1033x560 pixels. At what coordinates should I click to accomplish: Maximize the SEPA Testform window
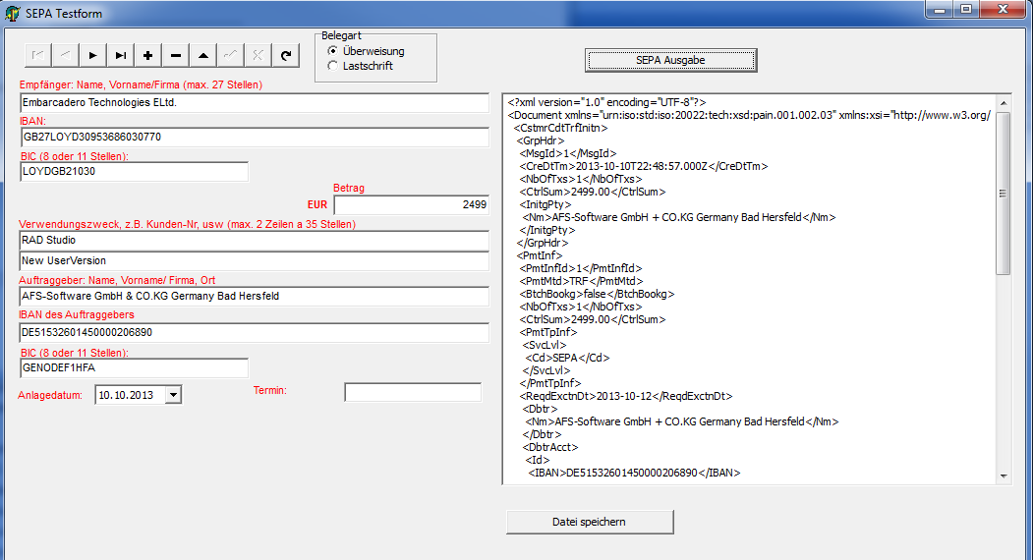(x=966, y=9)
